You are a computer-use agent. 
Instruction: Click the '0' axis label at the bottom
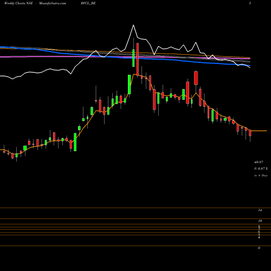(259, 248)
